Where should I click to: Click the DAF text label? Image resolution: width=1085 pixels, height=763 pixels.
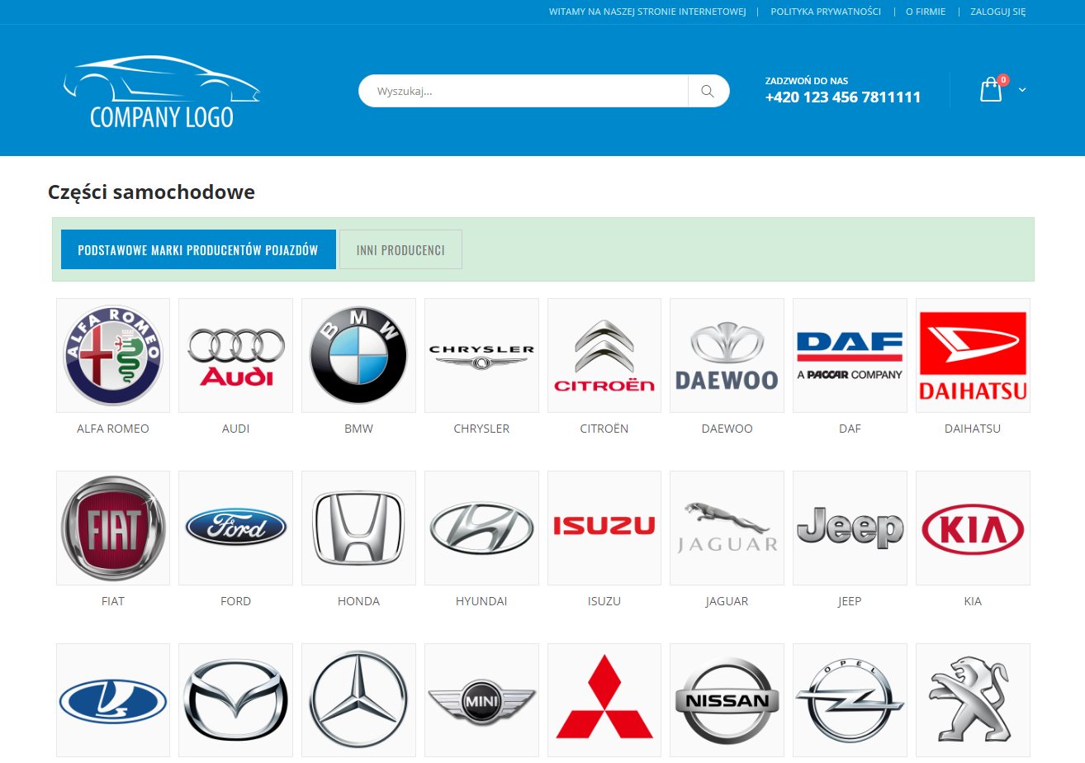coord(850,429)
